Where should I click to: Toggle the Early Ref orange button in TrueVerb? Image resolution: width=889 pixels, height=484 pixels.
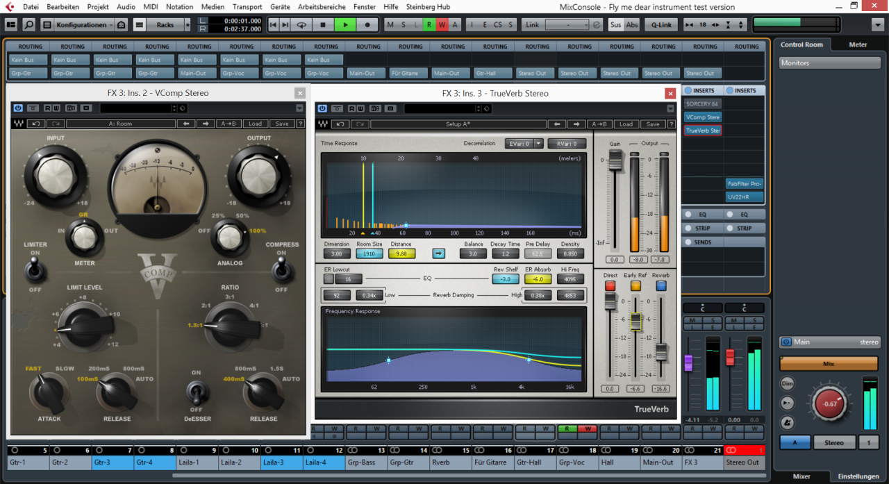pos(635,285)
